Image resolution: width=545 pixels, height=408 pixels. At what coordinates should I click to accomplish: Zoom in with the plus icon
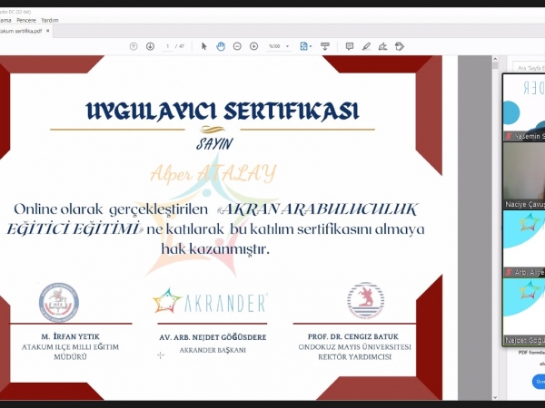click(253, 46)
